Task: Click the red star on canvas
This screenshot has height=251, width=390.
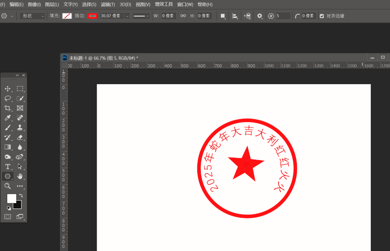Action: (246, 164)
